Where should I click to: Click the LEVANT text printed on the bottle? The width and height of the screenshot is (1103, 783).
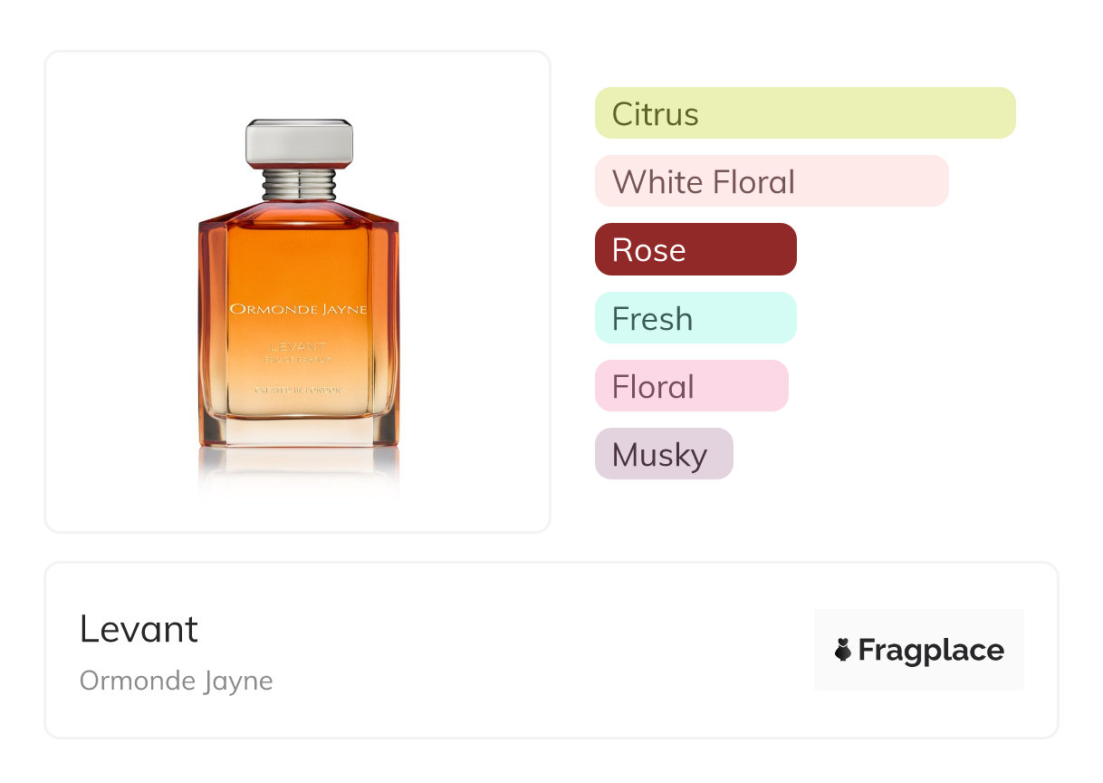coord(299,345)
